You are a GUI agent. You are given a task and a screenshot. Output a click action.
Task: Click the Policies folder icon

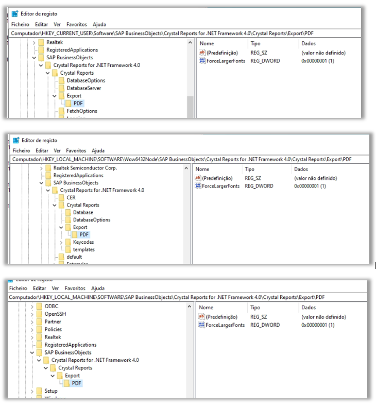click(39, 329)
